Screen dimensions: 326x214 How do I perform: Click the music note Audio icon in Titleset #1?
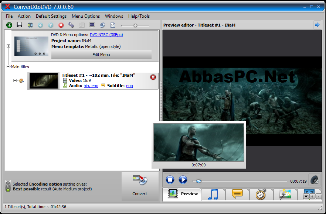pyautogui.click(x=65, y=86)
